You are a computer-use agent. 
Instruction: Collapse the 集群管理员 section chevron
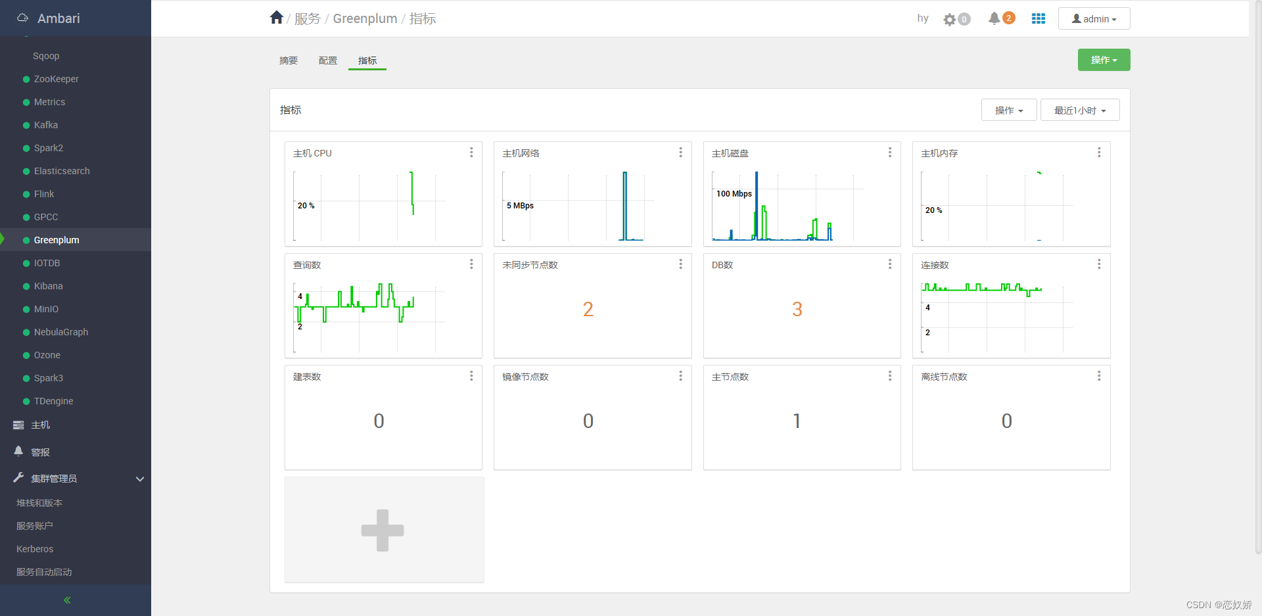click(140, 479)
